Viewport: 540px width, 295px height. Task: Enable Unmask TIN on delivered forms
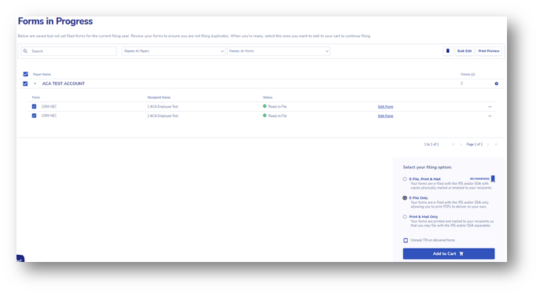click(406, 240)
